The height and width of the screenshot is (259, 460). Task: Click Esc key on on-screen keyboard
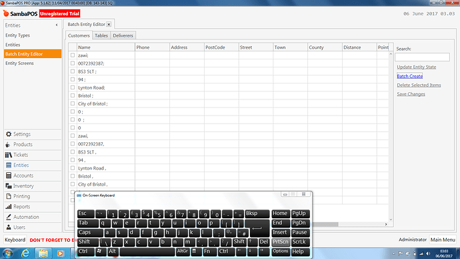click(x=85, y=214)
